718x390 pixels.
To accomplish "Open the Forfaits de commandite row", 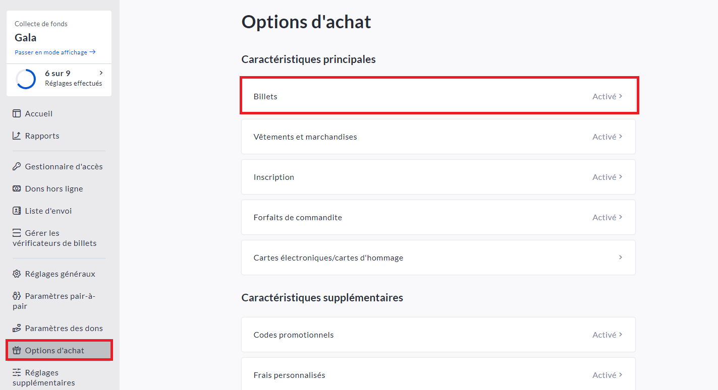I will [438, 217].
